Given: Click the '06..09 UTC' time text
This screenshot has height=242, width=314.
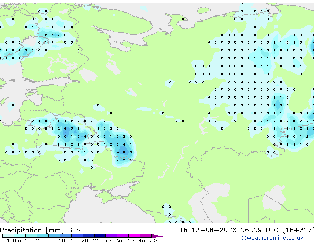Looking at the screenshot, I should pyautogui.click(x=260, y=230).
